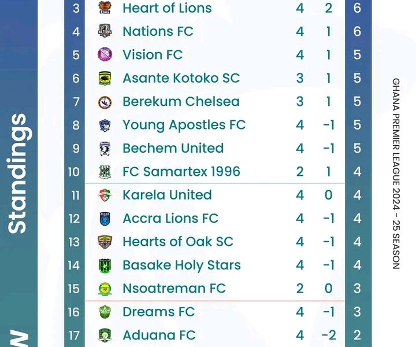Screen dimensions: 416x347
Task: Select the Basake Holy Stars logo
Action: 105,265
